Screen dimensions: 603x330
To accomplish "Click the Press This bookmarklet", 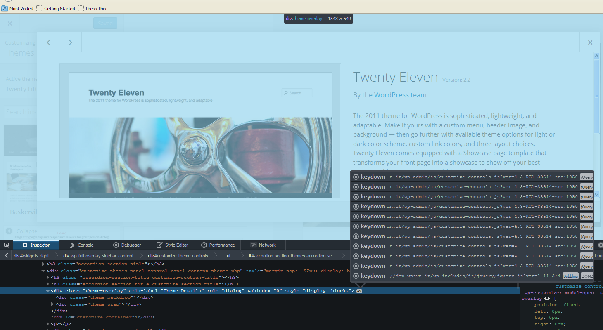I will click(92, 9).
